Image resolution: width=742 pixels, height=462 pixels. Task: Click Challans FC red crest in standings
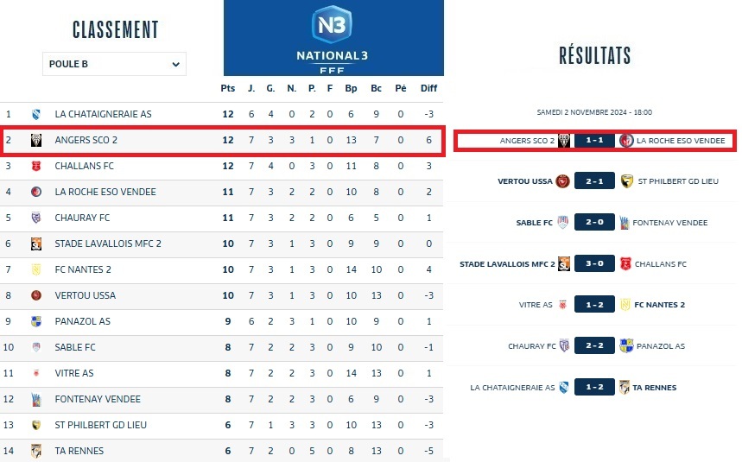coord(36,166)
